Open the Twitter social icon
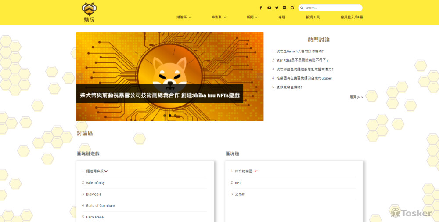Screen dimensions: 439x222 pos(277,8)
